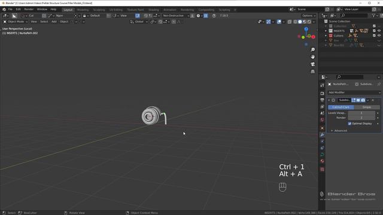The height and width of the screenshot is (215, 383).
Task: Open the Add Modifier dropdown
Action: (x=354, y=93)
